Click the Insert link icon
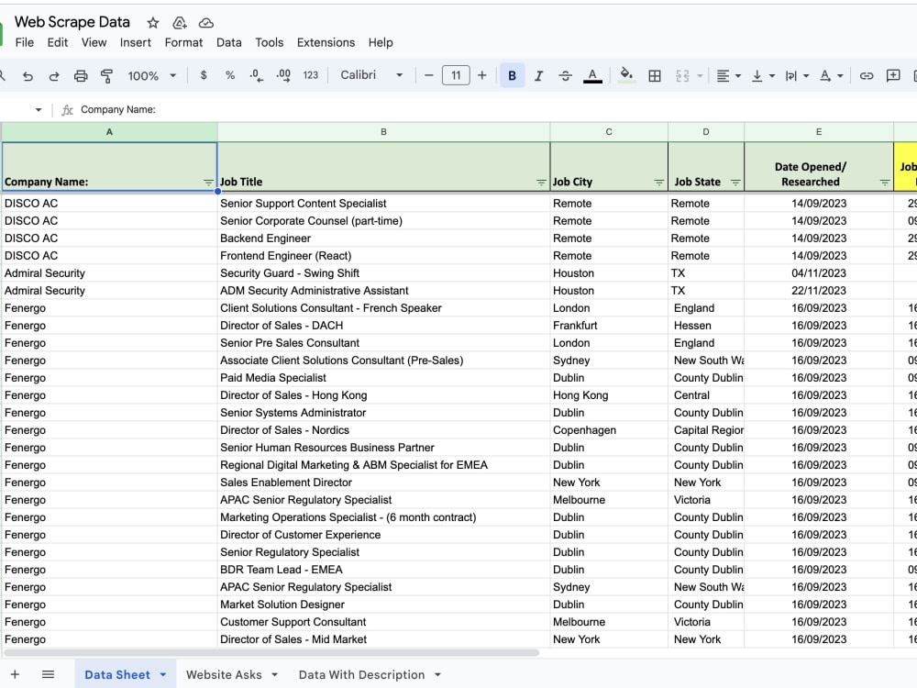The image size is (917, 688). coord(867,75)
